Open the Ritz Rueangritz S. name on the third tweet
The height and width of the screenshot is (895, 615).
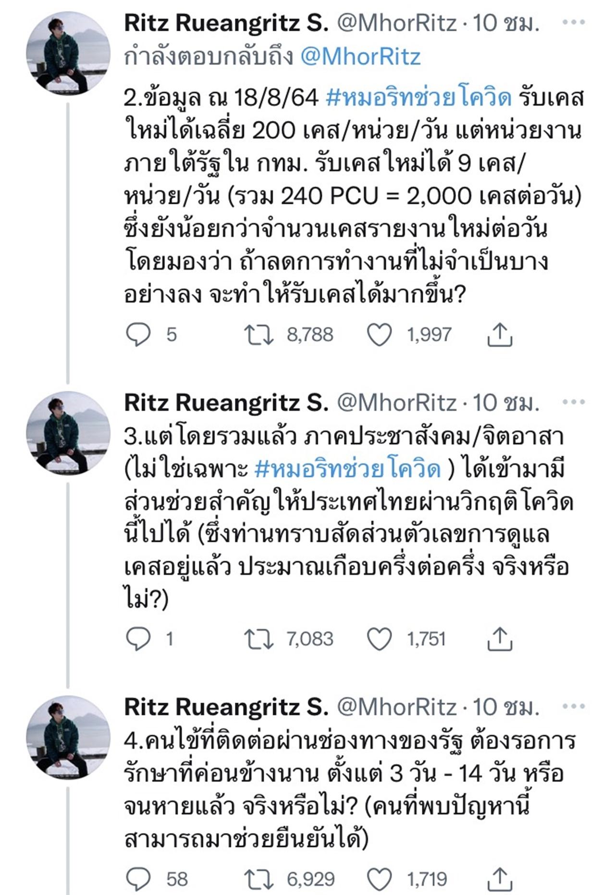pyautogui.click(x=226, y=707)
